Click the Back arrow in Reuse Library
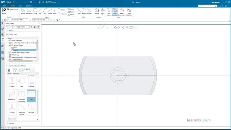231x130 pixels. tap(7, 27)
